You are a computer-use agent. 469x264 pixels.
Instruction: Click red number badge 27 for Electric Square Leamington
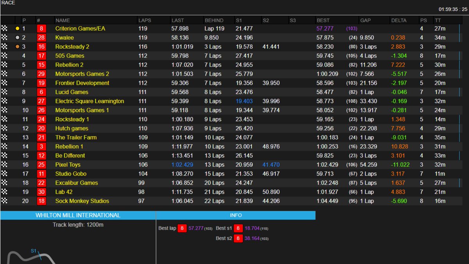tap(41, 101)
